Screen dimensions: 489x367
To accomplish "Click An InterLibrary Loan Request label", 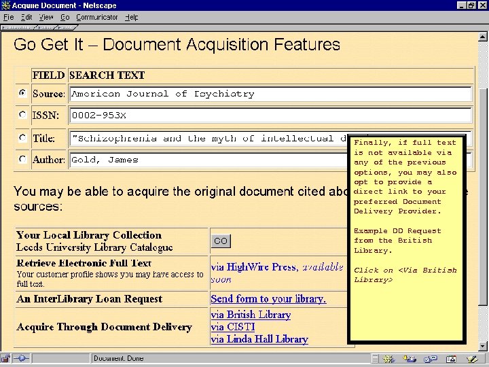I will [x=90, y=299].
